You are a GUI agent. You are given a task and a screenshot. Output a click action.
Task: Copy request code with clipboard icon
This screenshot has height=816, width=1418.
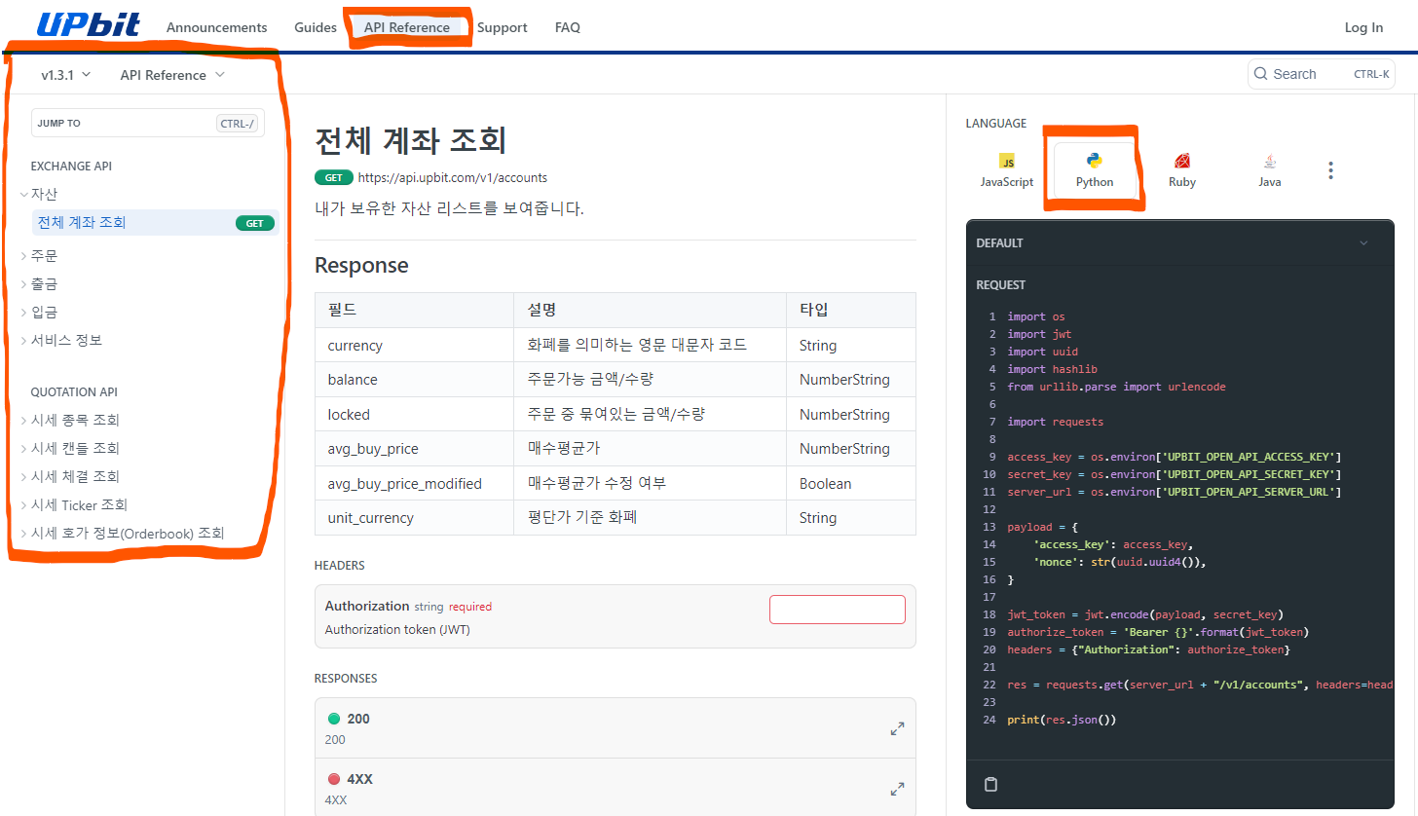tap(990, 785)
